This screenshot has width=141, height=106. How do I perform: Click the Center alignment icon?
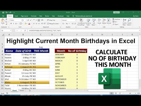(36, 24)
